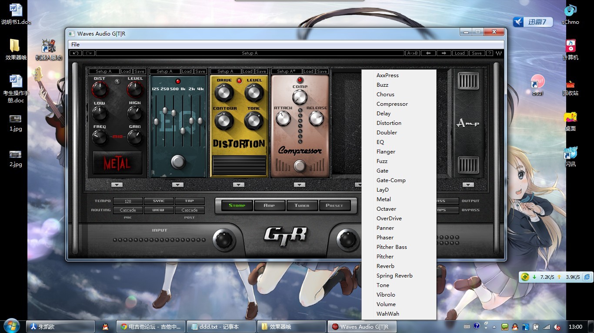Select the Amp tab in GTR panel
The width and height of the screenshot is (594, 333).
[x=269, y=206]
